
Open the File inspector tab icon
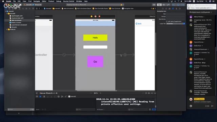tap(163, 8)
